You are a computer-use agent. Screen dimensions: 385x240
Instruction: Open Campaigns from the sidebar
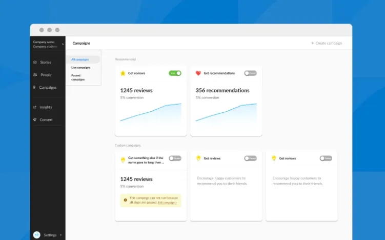click(48, 87)
